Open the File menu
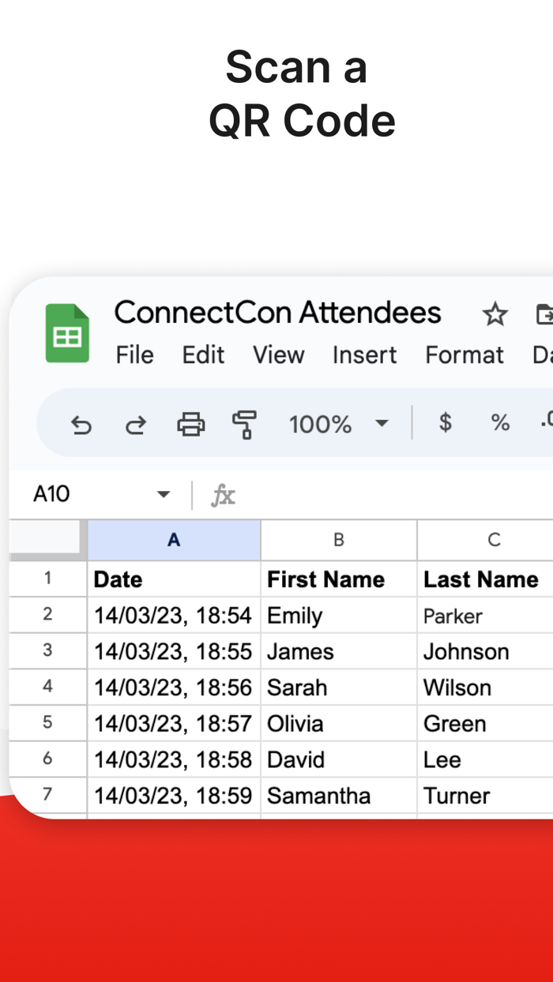The width and height of the screenshot is (553, 982). [134, 355]
